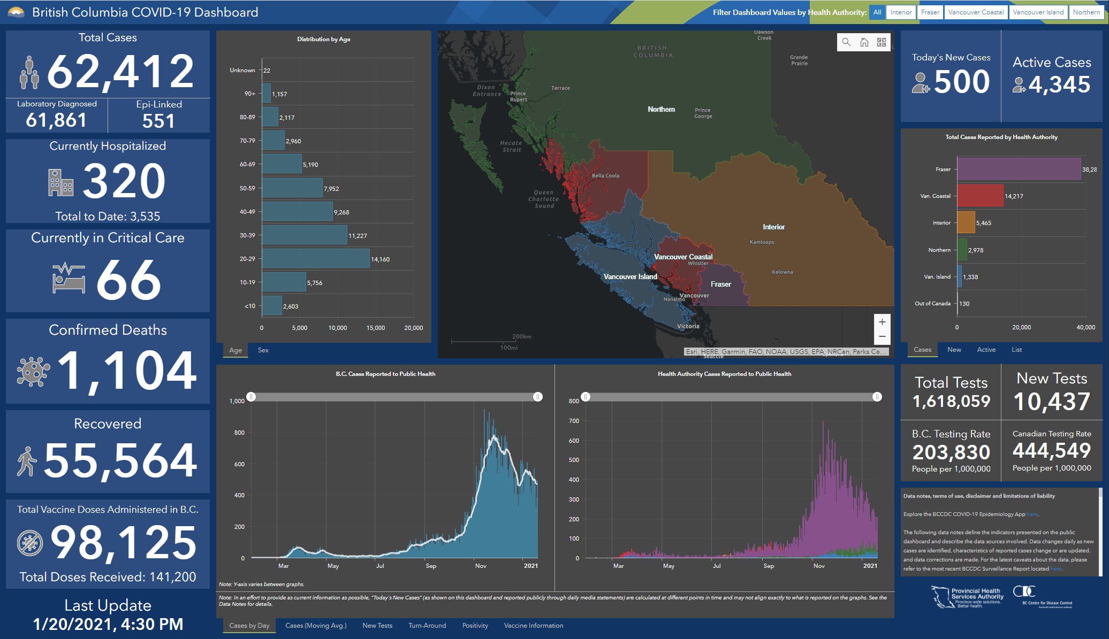Click the Total Doses Received: 141,200 text
The width and height of the screenshot is (1109, 639).
coord(108,577)
